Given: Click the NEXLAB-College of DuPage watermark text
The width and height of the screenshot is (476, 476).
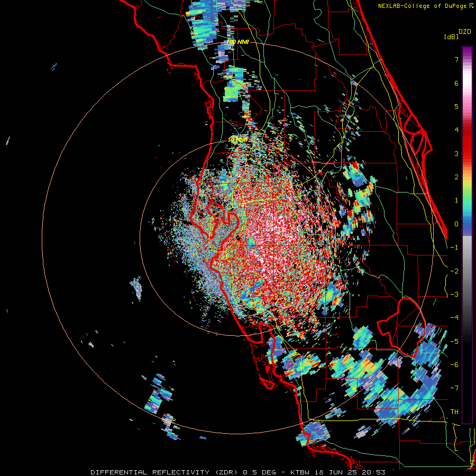Looking at the screenshot, I should click(x=425, y=6).
